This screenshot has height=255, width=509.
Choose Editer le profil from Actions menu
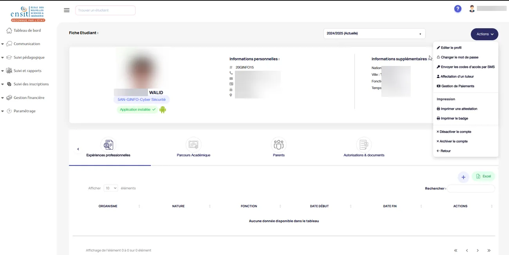451,48
